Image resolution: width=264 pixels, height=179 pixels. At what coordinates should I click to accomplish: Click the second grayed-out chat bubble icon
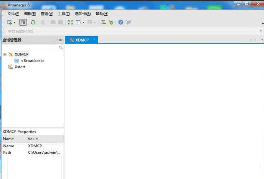coord(61,22)
